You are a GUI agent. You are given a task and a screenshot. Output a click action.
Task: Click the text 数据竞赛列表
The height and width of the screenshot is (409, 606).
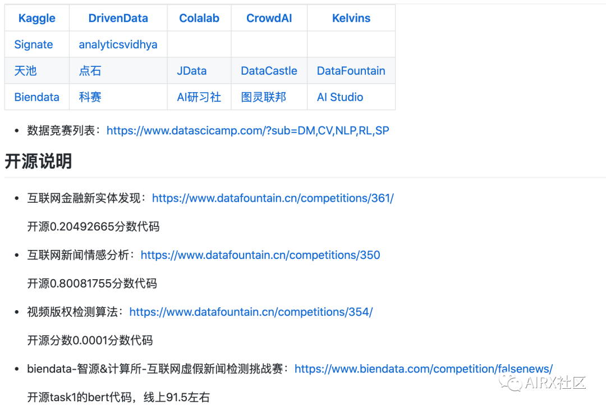61,131
